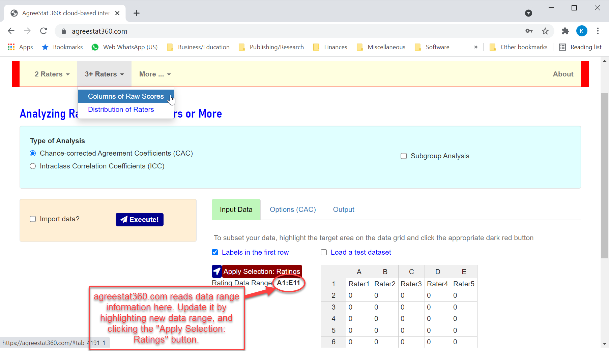
Task: Open the About page link
Action: pyautogui.click(x=563, y=74)
